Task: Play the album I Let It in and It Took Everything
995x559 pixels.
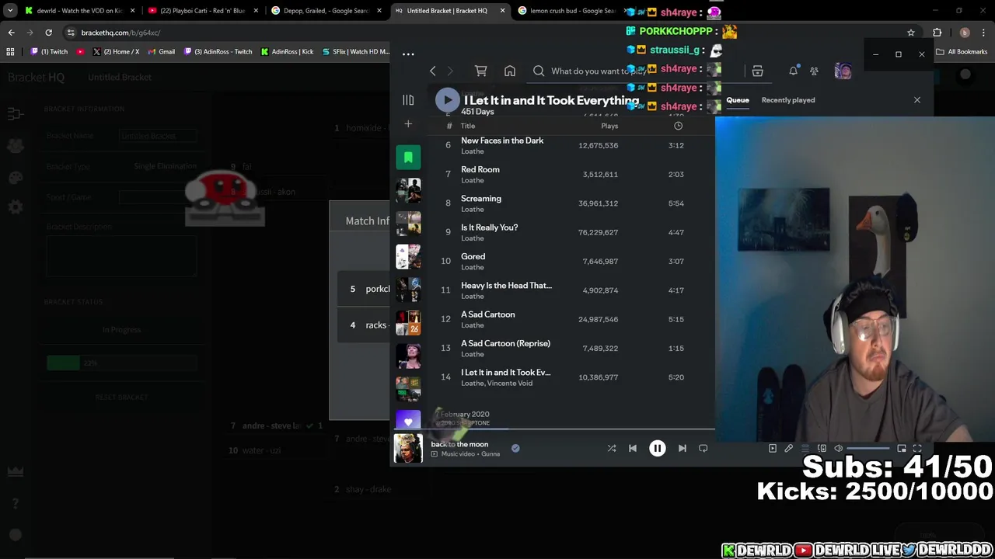Action: tap(447, 99)
